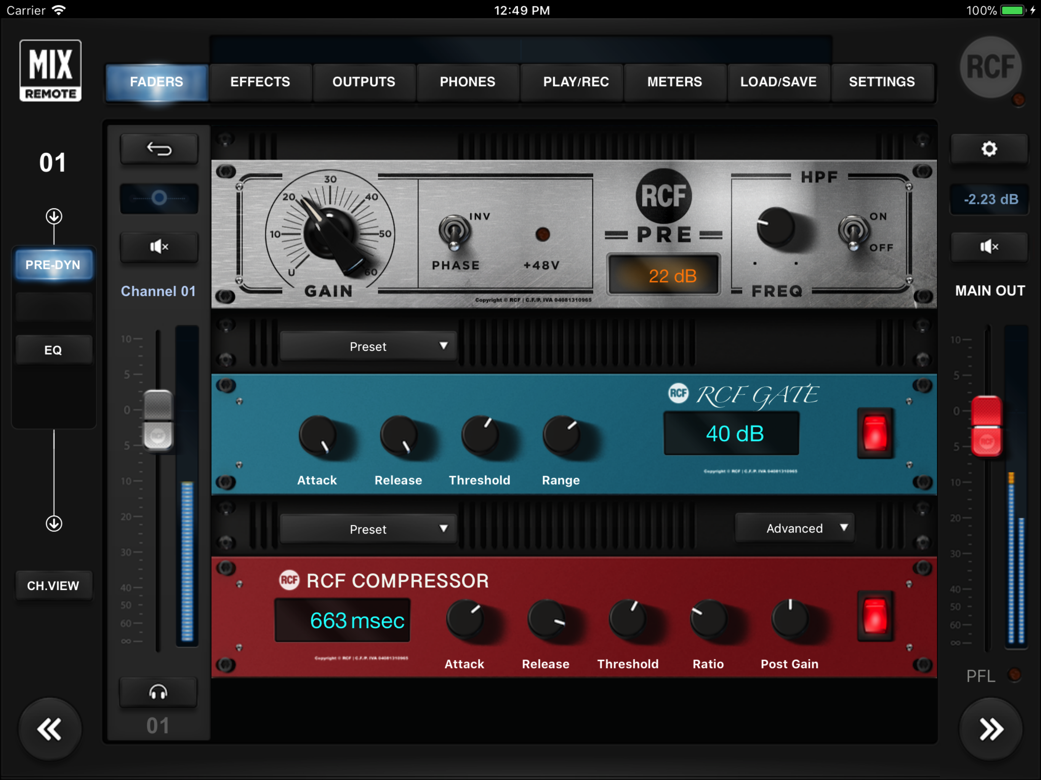Click the Gate Release knob

(399, 435)
